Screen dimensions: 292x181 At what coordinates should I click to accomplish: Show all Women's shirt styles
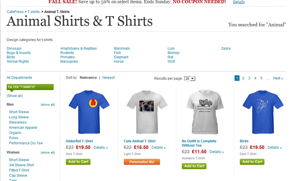(x=48, y=152)
